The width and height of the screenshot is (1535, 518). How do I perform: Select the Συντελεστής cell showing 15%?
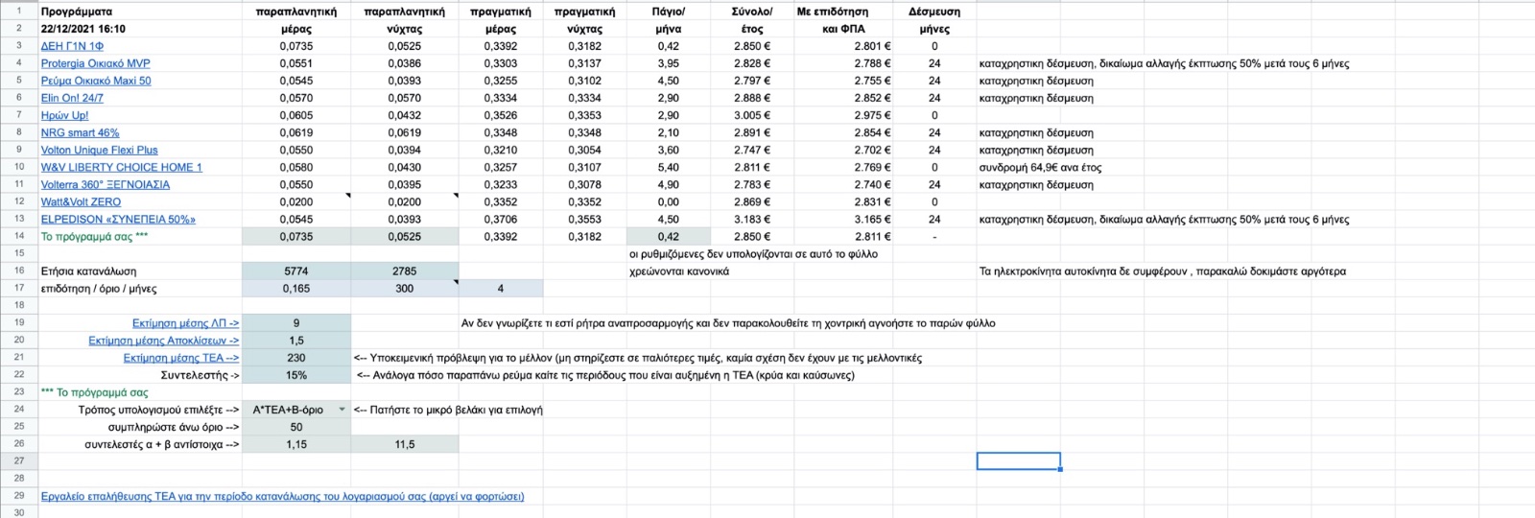[296, 375]
